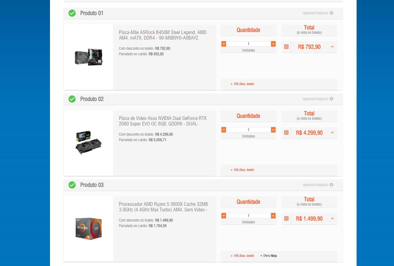Toggle the green checkmark of Produto 03

[72, 185]
